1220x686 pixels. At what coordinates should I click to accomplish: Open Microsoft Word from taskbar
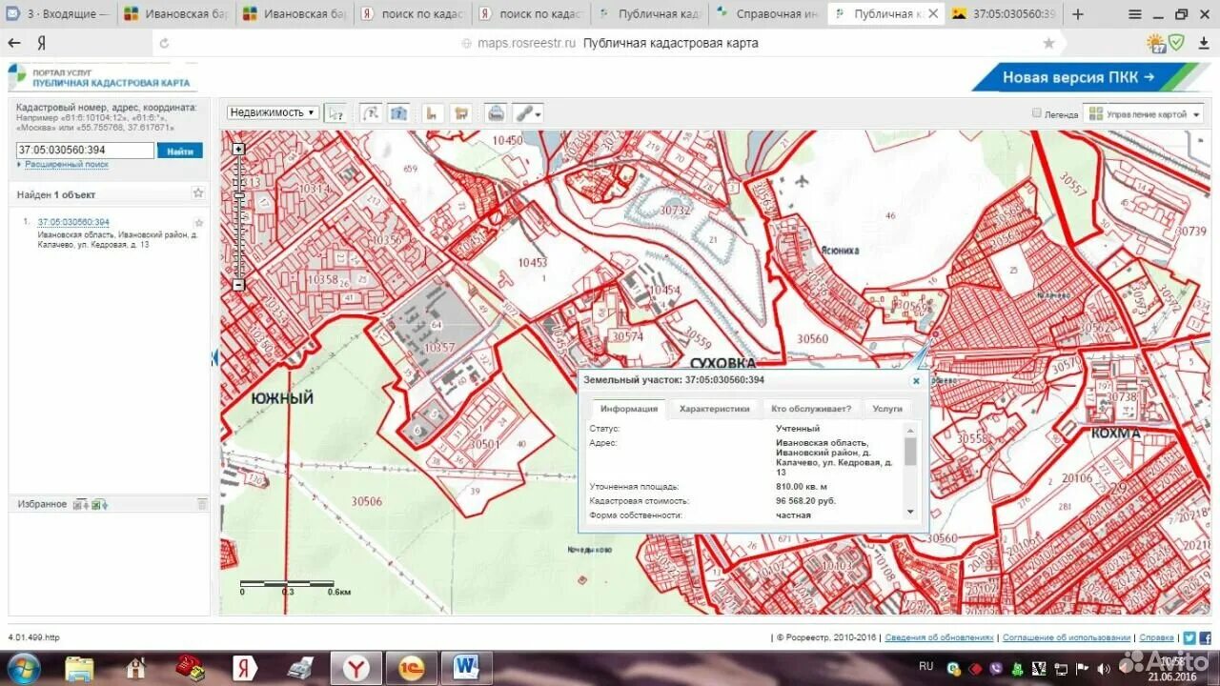pyautogui.click(x=467, y=668)
